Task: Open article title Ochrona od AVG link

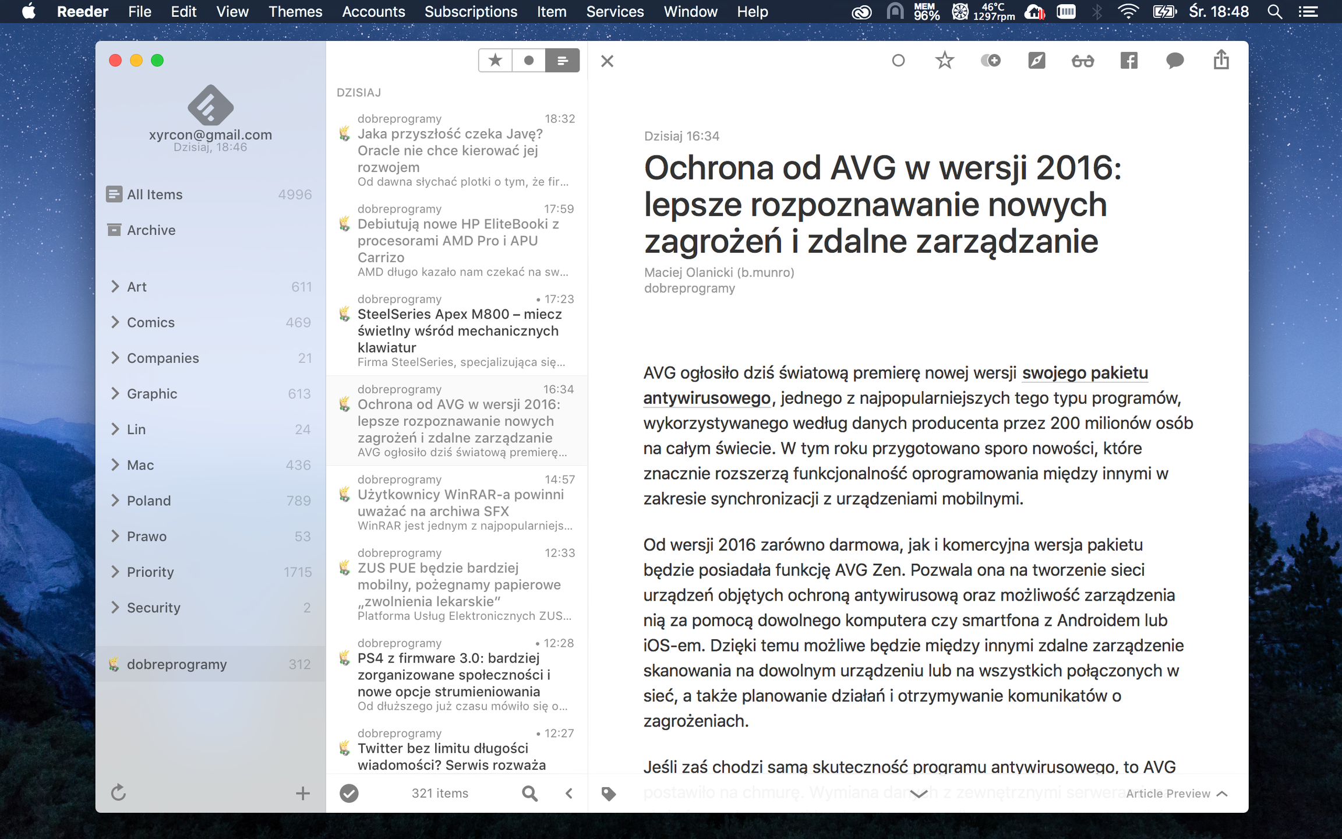Action: point(882,205)
